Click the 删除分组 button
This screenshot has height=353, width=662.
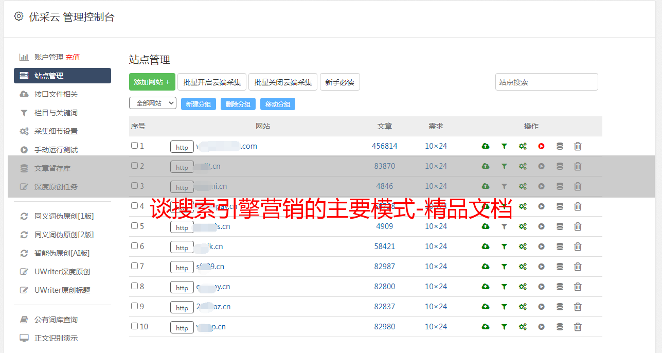point(238,104)
